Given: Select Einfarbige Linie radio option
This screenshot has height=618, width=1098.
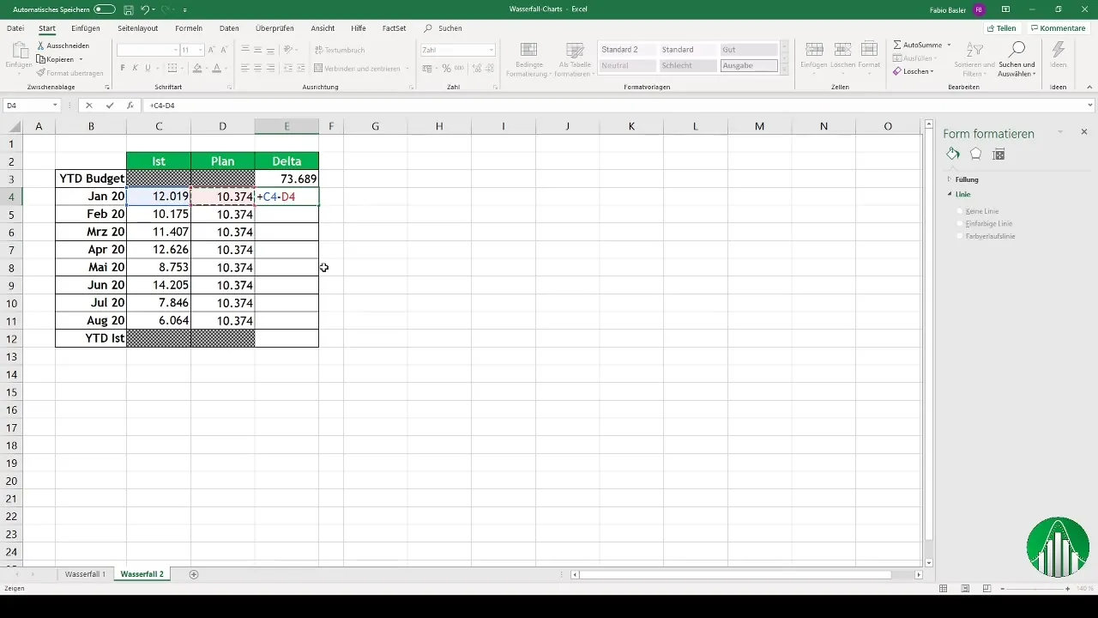Looking at the screenshot, I should point(960,223).
